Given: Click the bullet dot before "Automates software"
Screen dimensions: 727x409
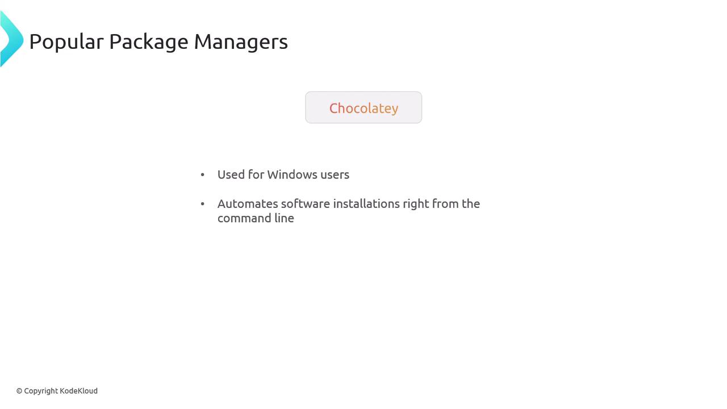Looking at the screenshot, I should 203,203.
